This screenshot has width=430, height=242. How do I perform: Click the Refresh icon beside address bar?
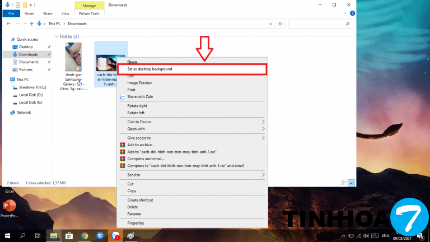pos(281,24)
